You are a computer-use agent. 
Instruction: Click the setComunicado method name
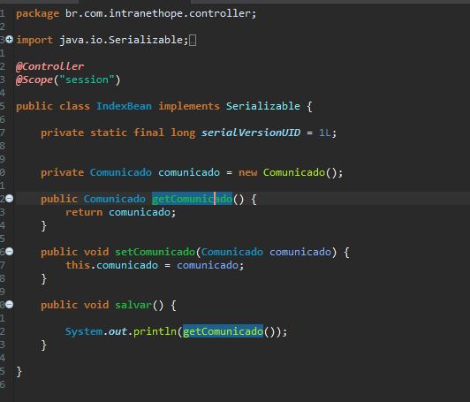point(155,252)
